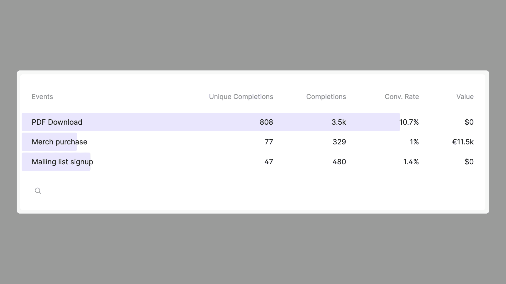The width and height of the screenshot is (506, 284).
Task: Open the Merch purchase event
Action: [59, 142]
